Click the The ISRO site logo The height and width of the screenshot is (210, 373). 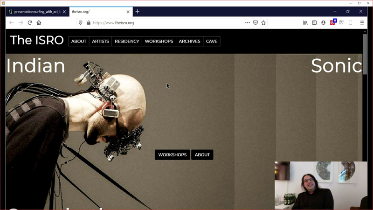[x=37, y=40]
